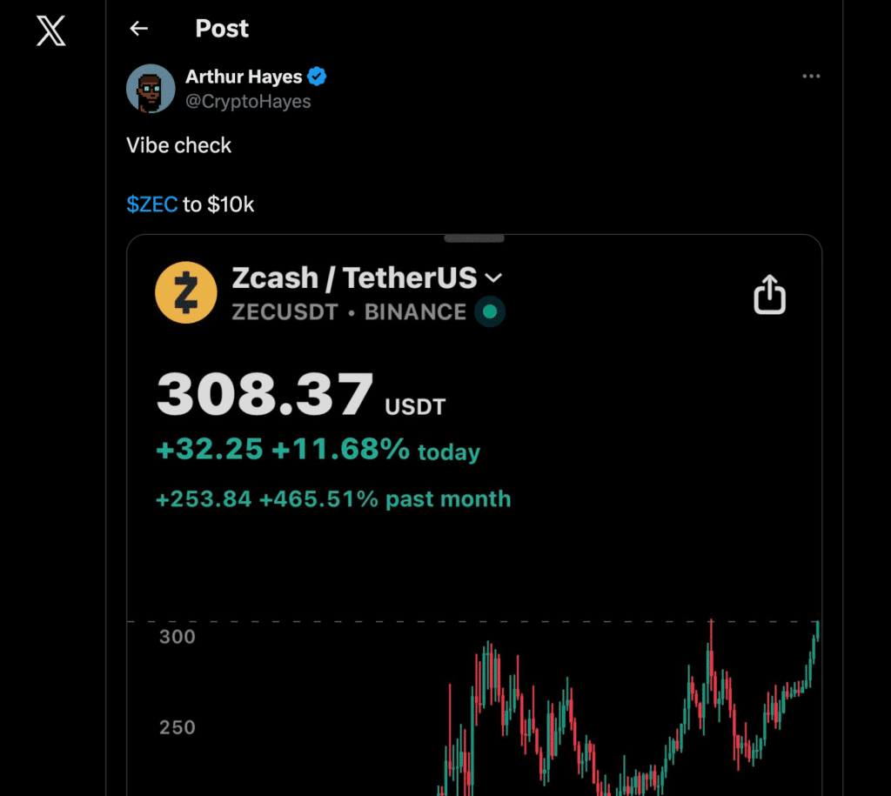Open the @CryptoHayes handle link
This screenshot has width=891, height=796.
(x=248, y=102)
